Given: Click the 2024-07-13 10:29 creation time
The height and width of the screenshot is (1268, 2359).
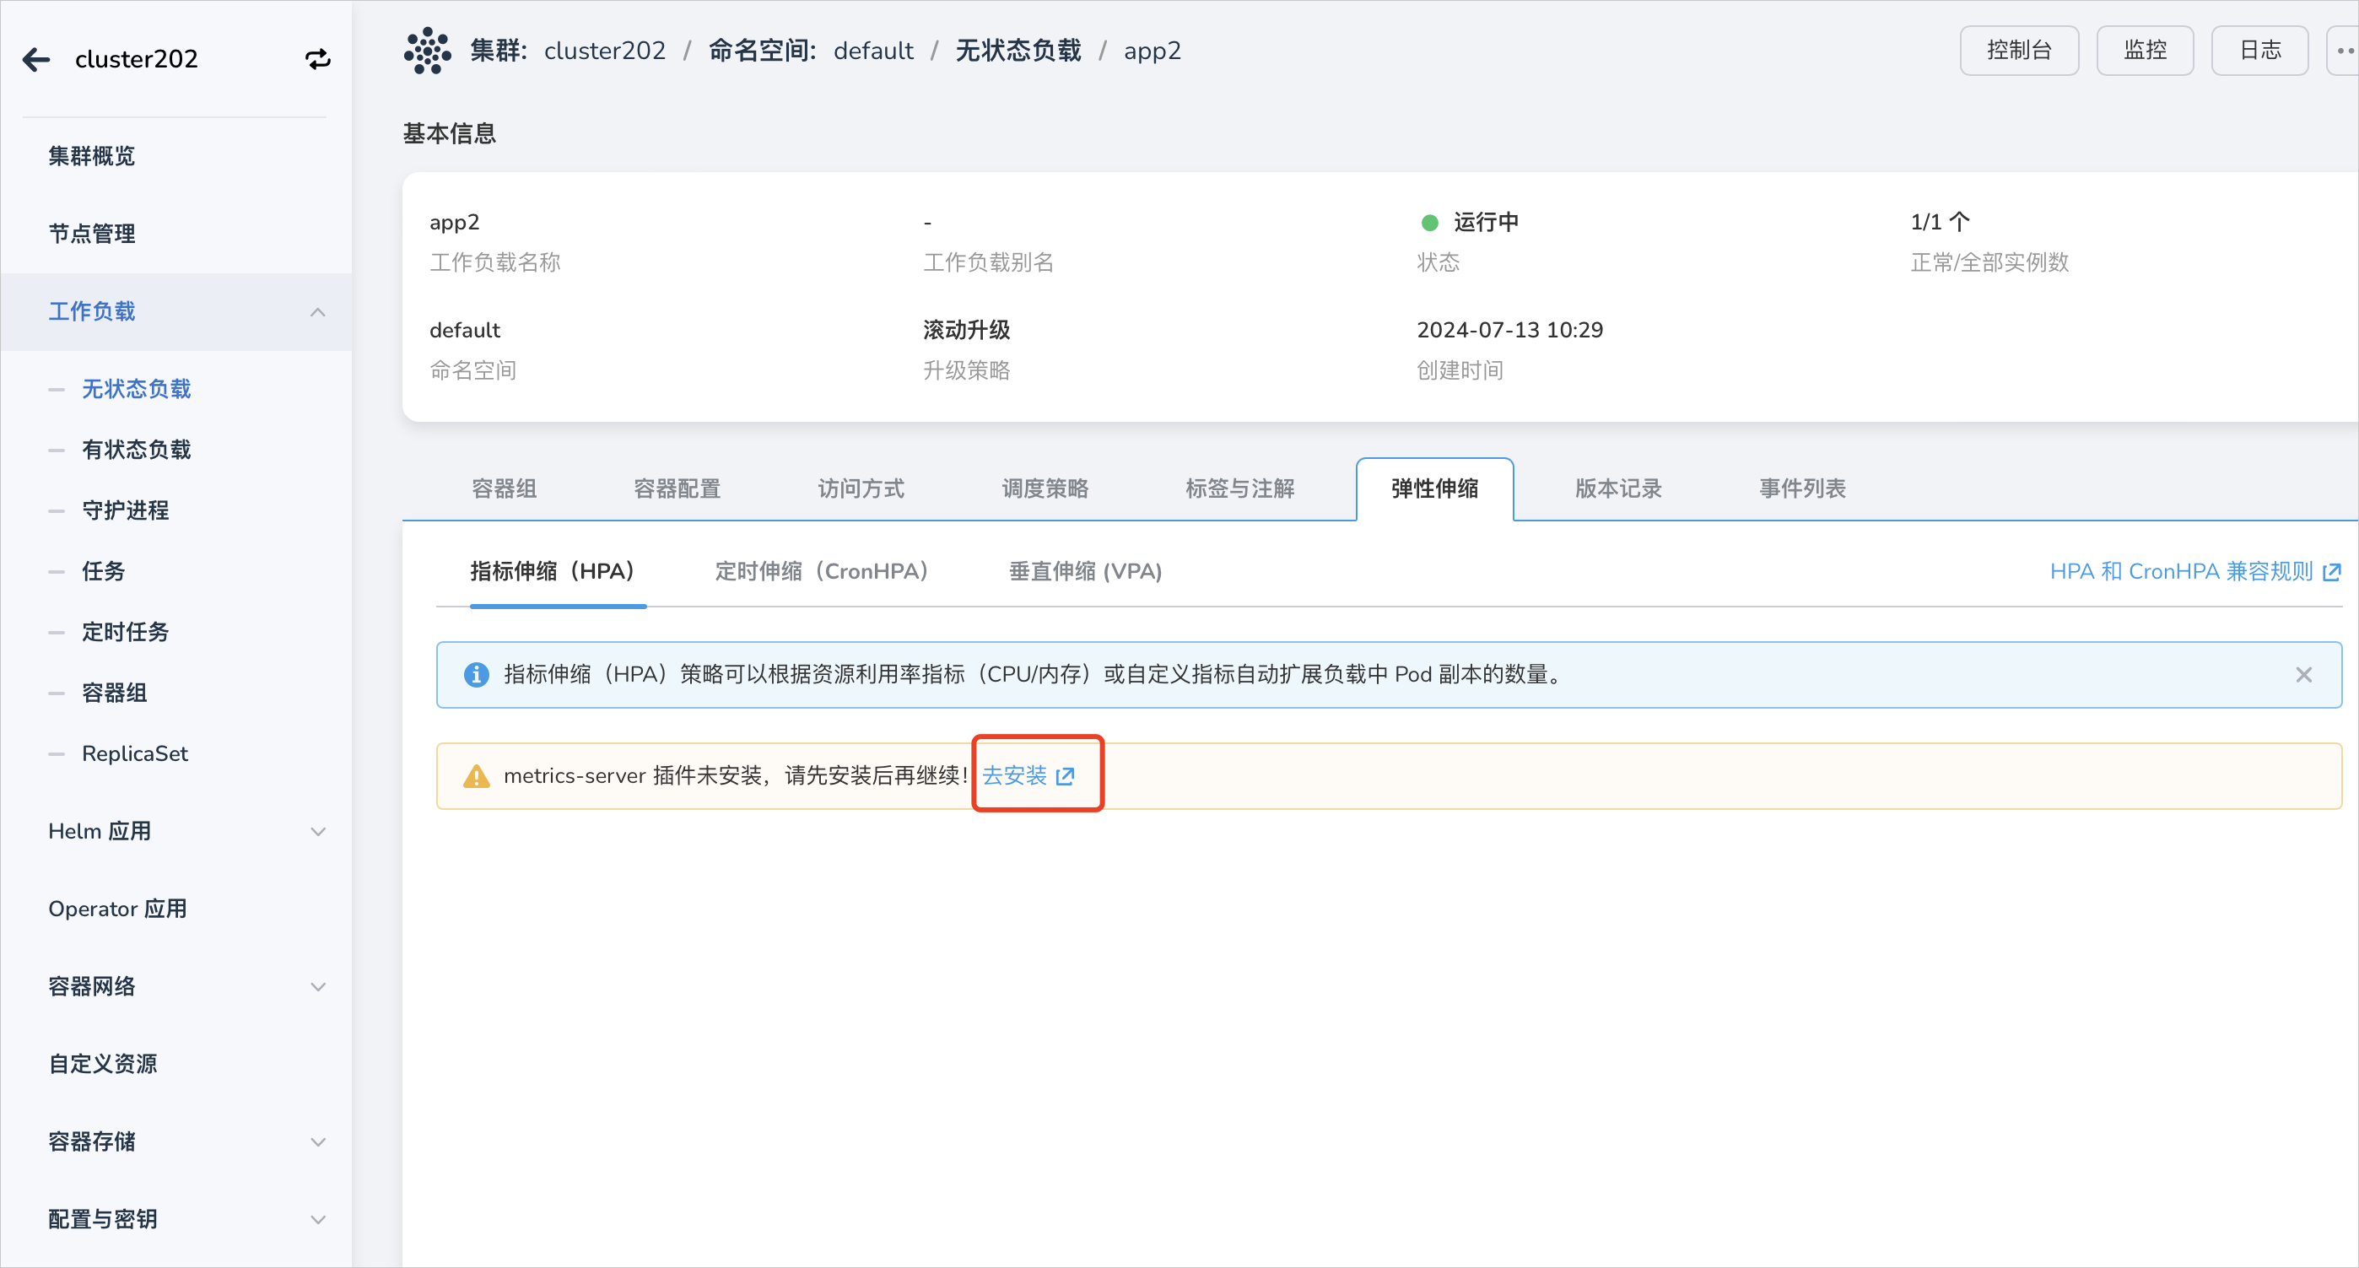Looking at the screenshot, I should (x=1510, y=331).
